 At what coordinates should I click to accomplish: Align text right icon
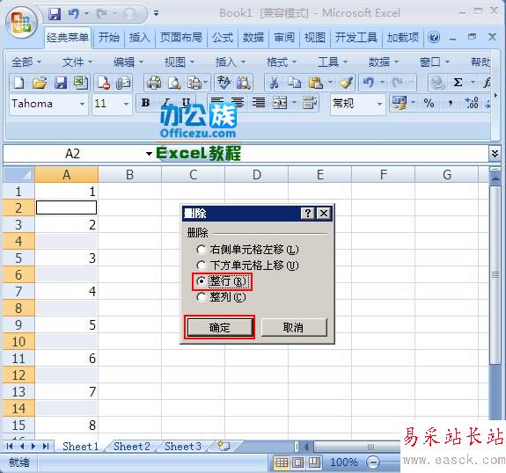(259, 103)
